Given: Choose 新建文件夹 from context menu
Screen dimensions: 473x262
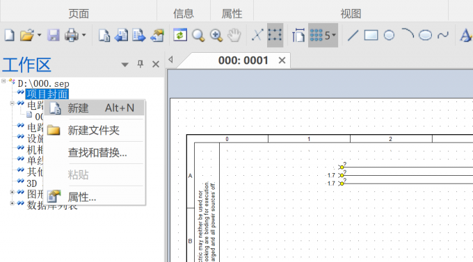Looking at the screenshot, I should coord(95,130).
